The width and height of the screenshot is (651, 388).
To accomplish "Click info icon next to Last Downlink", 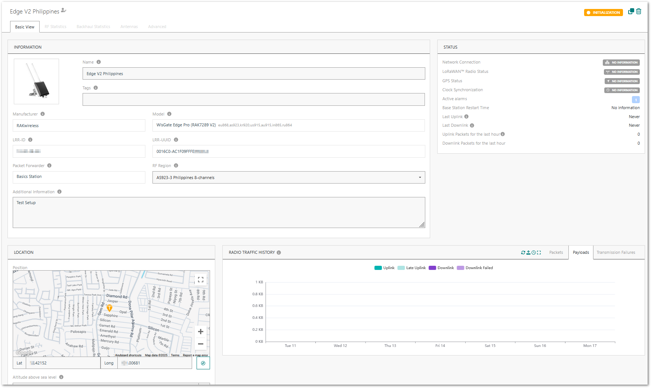I will pyautogui.click(x=472, y=126).
